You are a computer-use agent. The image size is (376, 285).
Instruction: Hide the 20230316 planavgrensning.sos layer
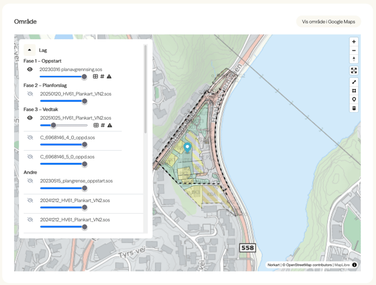30,69
